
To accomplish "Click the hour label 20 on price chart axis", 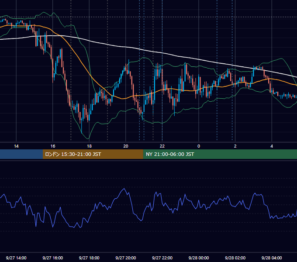I will [126, 146].
